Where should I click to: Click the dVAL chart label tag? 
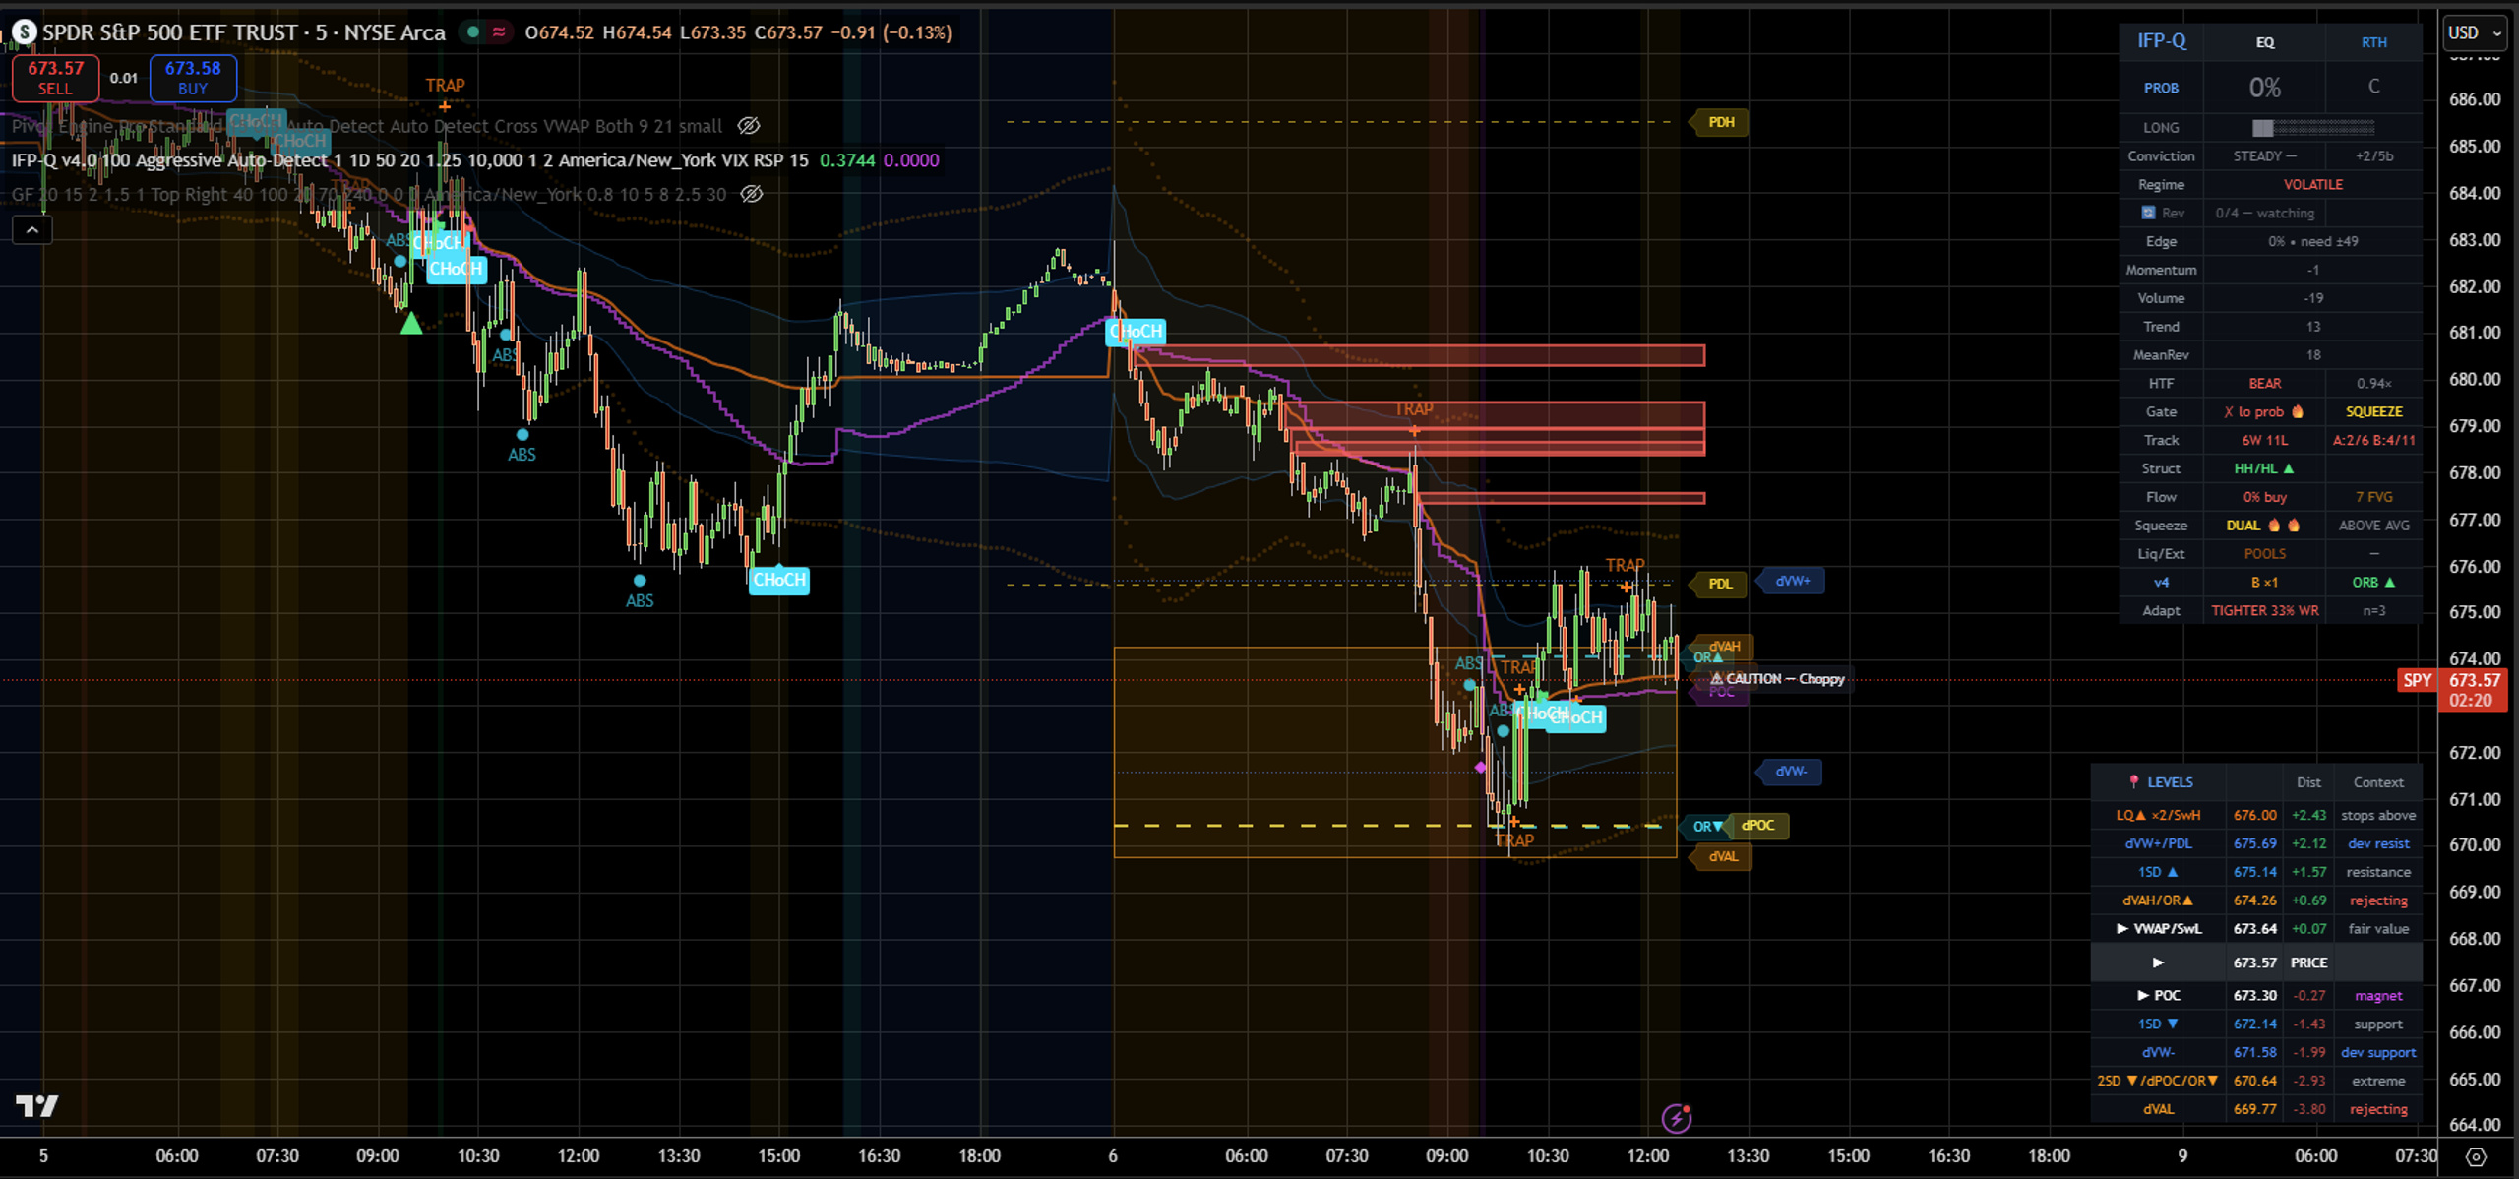click(1721, 857)
